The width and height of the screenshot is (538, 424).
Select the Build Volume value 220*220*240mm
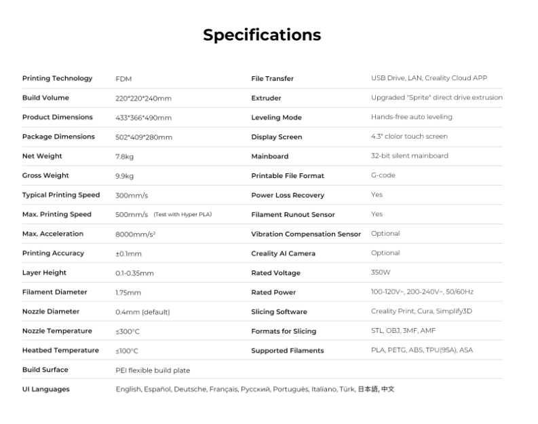click(x=143, y=99)
